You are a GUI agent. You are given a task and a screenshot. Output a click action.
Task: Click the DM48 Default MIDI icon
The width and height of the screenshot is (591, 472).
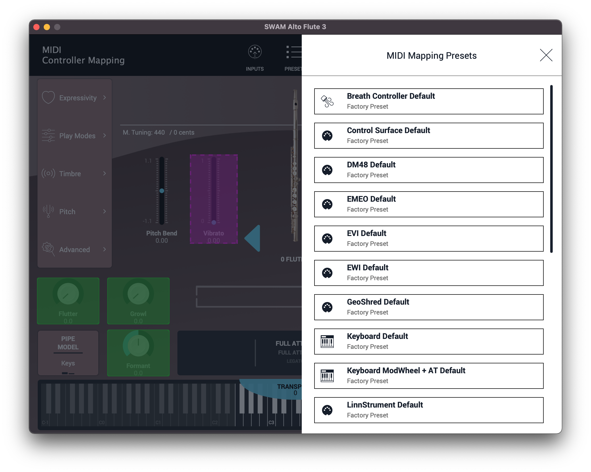[327, 170]
